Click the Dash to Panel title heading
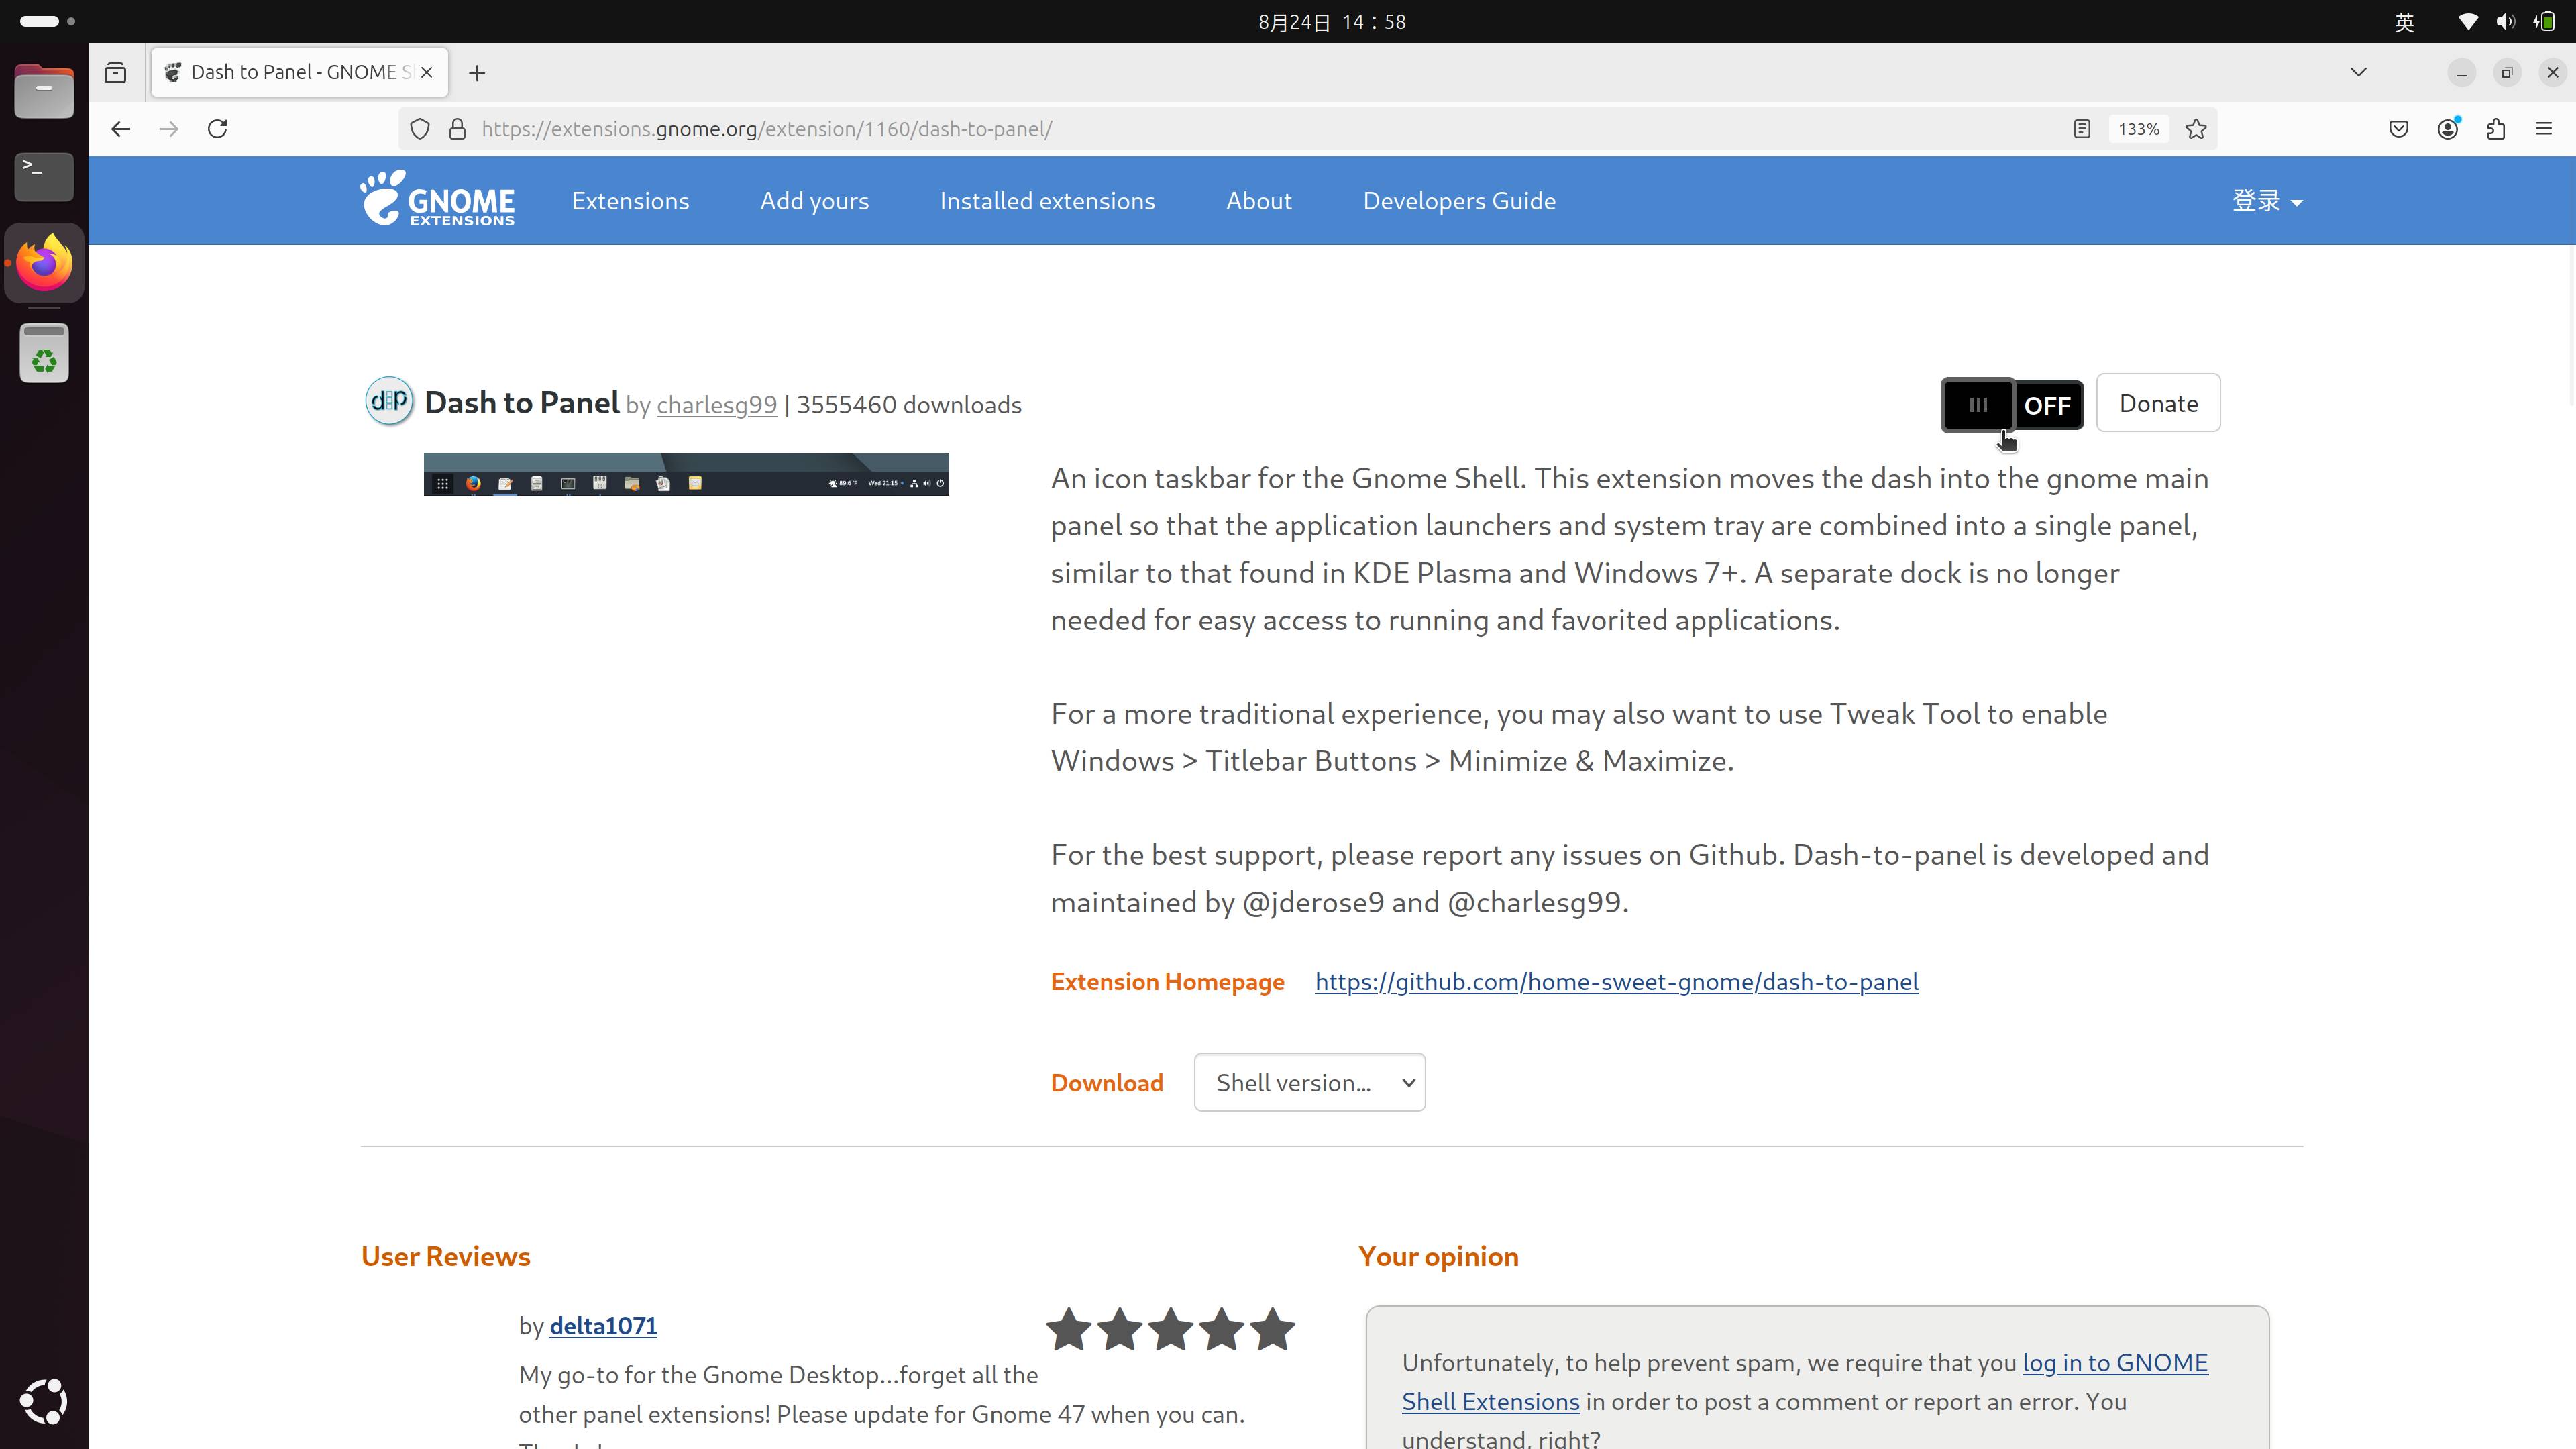Screen dimensions: 2576x1449 pyautogui.click(x=521, y=402)
